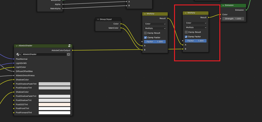The image size is (262, 122).
Task: Open Multiply blend mode dropdown on node fed by Group Input
Action: [155, 28]
